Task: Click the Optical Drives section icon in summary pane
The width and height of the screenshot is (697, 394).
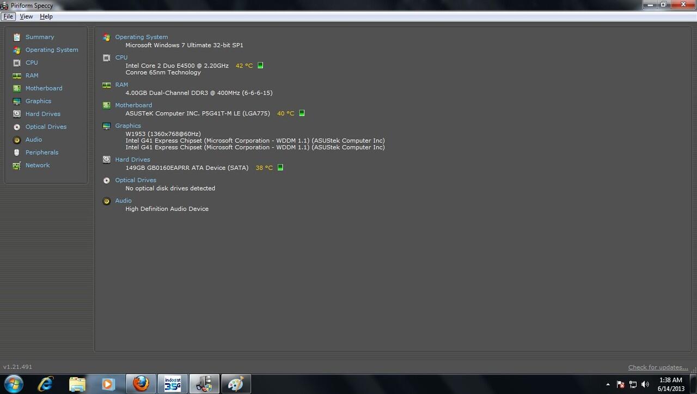Action: [107, 180]
